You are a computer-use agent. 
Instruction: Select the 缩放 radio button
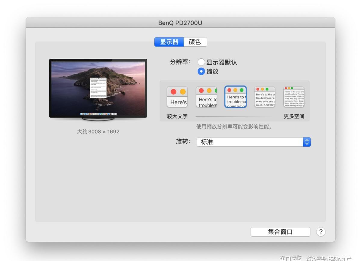click(x=201, y=71)
